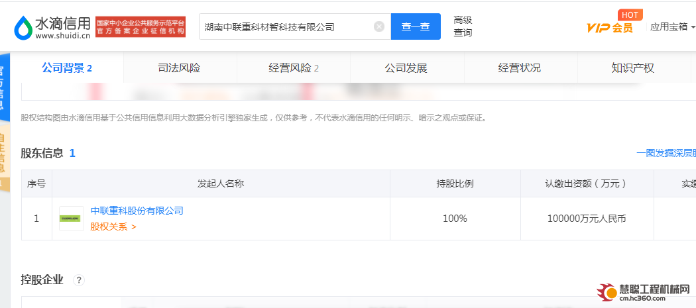Viewport: 696px width, 308px height.
Task: Open the 中联重科股份有限公司 shareholder link
Action: coord(137,211)
